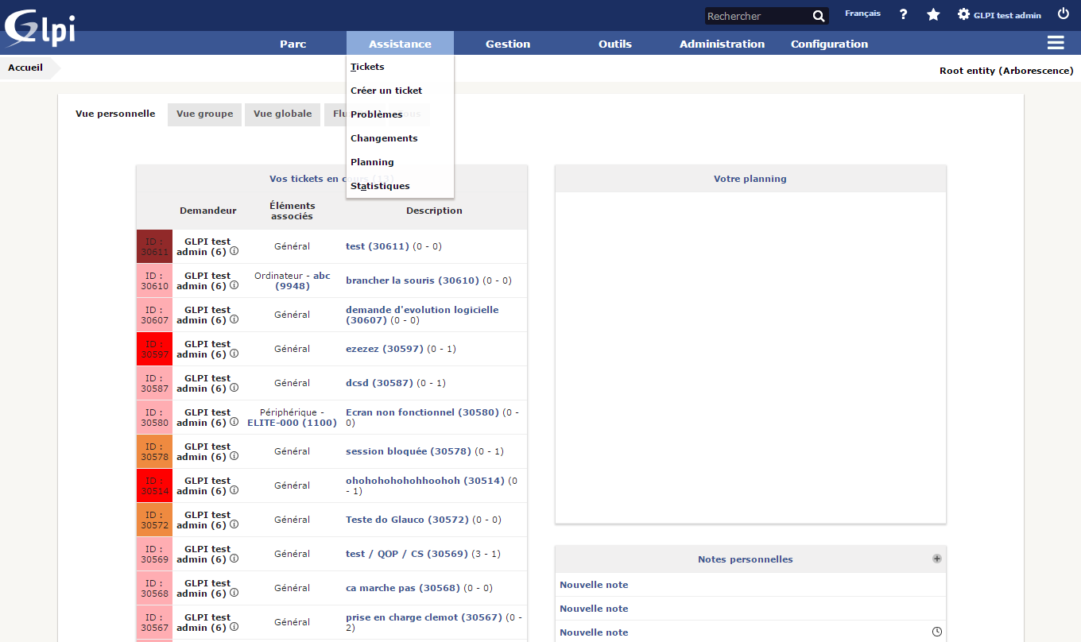Show requester info icon for ticket 30569

[234, 559]
